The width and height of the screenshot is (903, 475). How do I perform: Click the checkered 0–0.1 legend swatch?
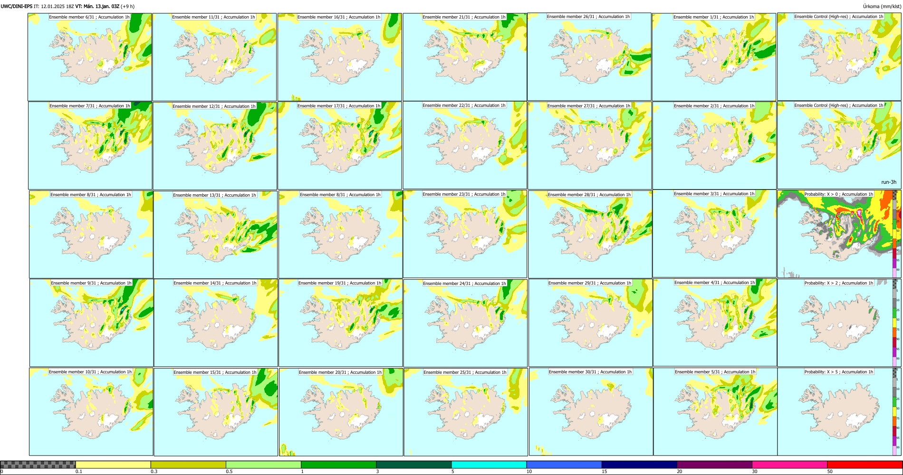pyautogui.click(x=38, y=465)
